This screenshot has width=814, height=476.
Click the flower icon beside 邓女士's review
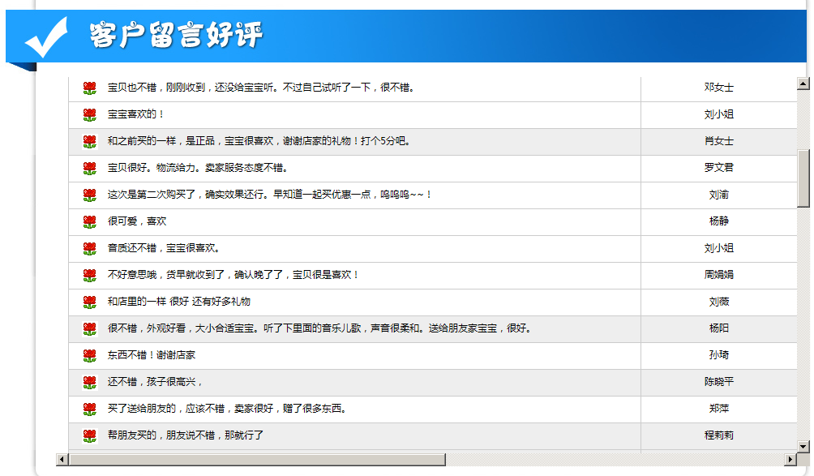point(89,88)
